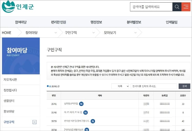Focus the board search keyword field
The image size is (192, 131).
pos(154,86)
